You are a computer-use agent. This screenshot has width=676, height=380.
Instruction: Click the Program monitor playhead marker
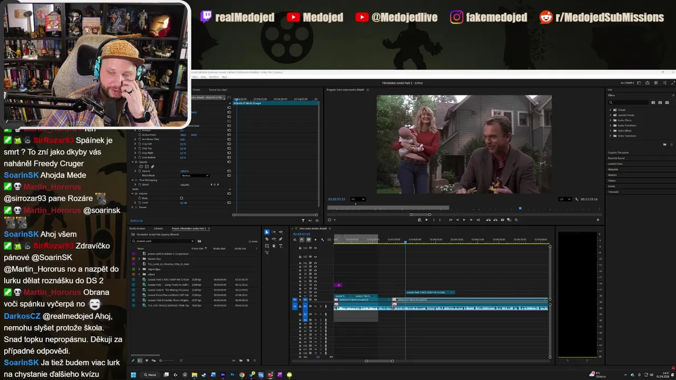(520, 208)
